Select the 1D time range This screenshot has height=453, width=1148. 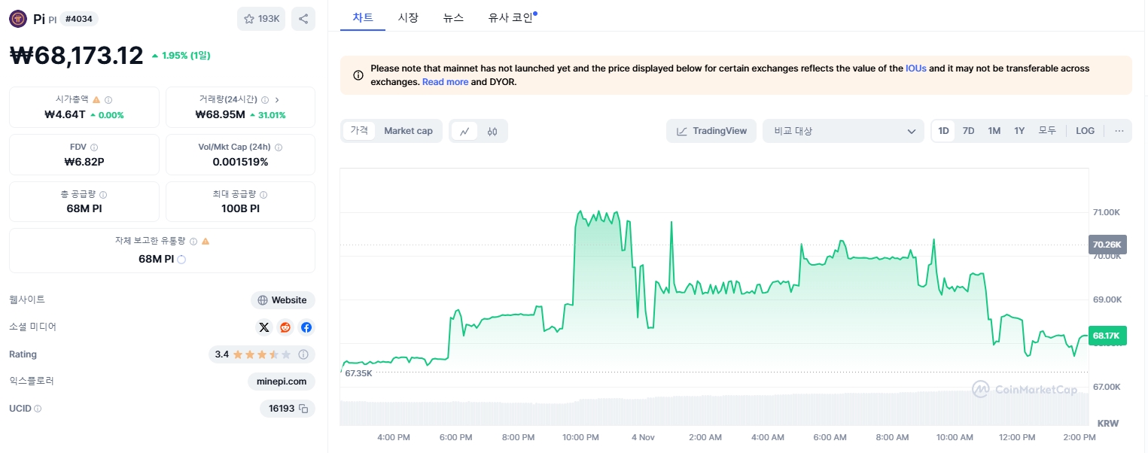[x=943, y=131]
